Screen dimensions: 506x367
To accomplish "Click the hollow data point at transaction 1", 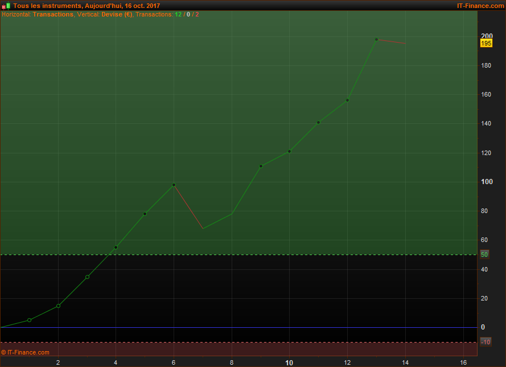I will pyautogui.click(x=30, y=320).
